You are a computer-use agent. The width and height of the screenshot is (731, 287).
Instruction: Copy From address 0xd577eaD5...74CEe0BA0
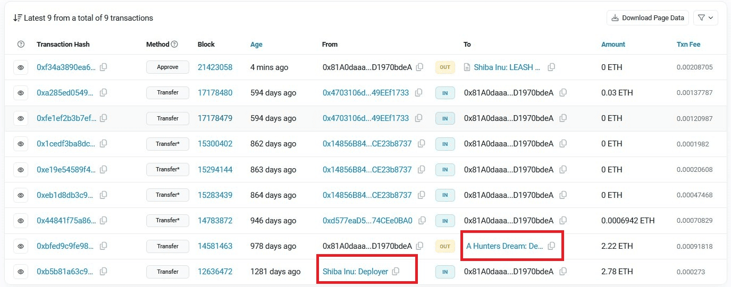tap(422, 220)
